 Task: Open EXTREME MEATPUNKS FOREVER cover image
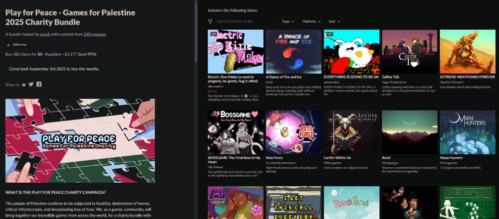pyautogui.click(x=468, y=51)
